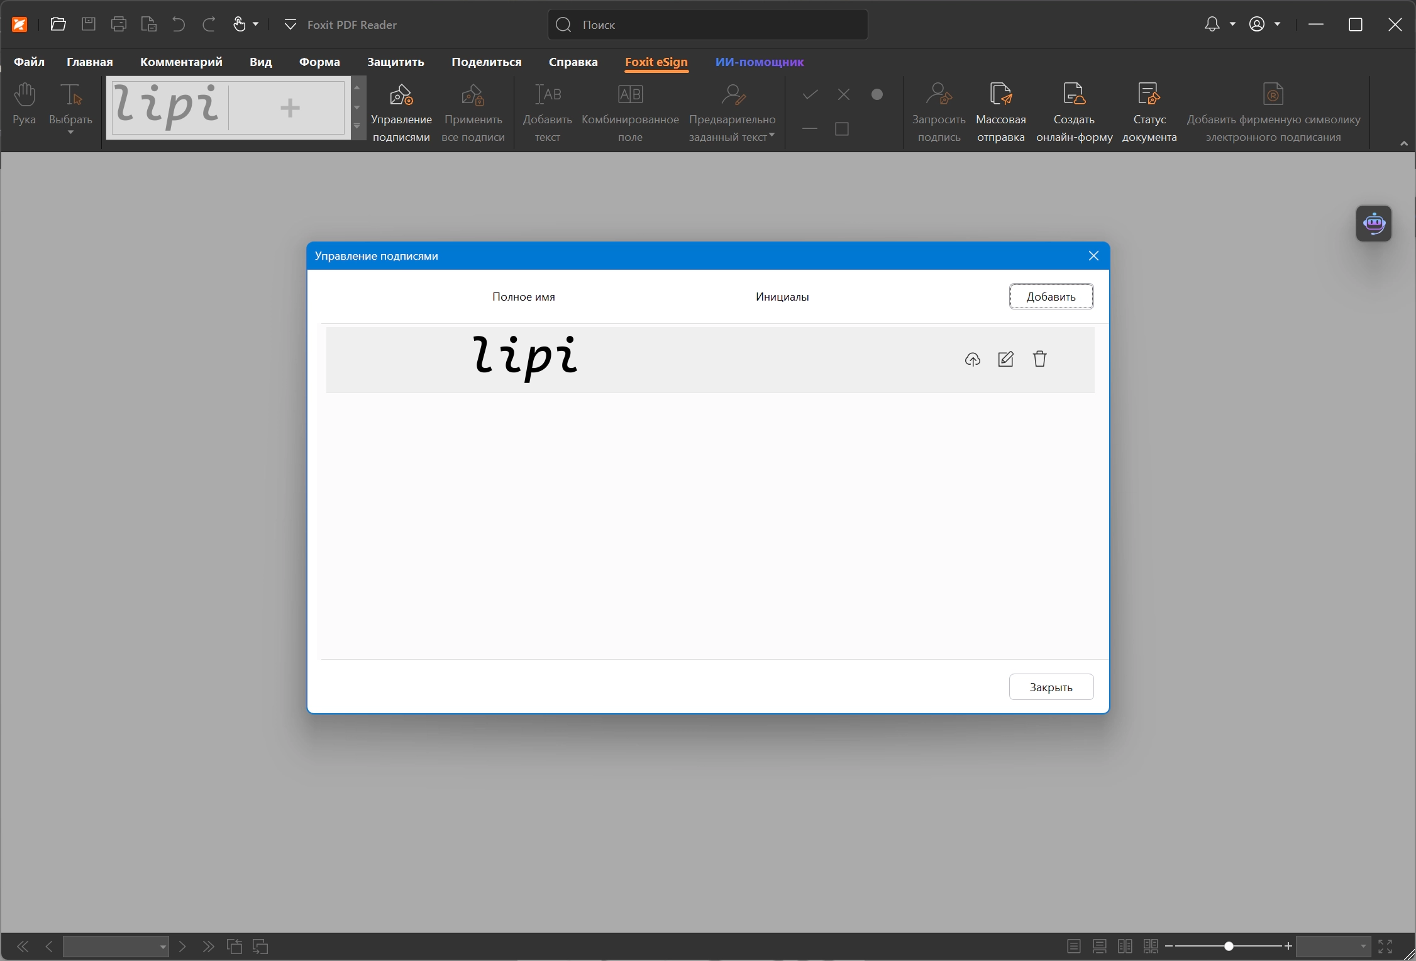Upload the lipi signature to cloud
Viewport: 1416px width, 961px height.
(972, 359)
